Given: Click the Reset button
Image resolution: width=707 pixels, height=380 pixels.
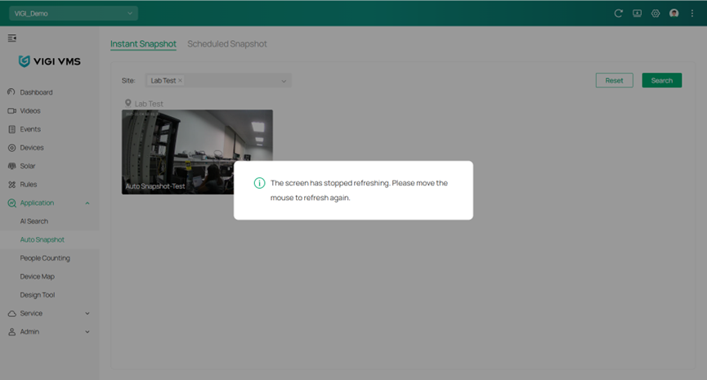Looking at the screenshot, I should 614,80.
